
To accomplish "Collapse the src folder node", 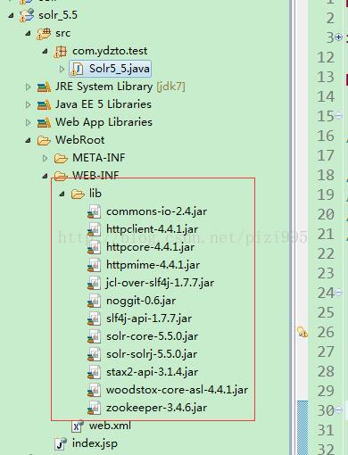I will tap(29, 33).
